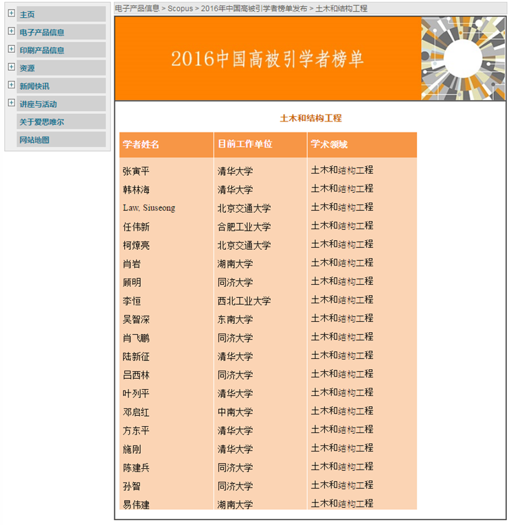The width and height of the screenshot is (511, 525).
Task: Click the Scopus breadcrumb link
Action: pyautogui.click(x=180, y=9)
